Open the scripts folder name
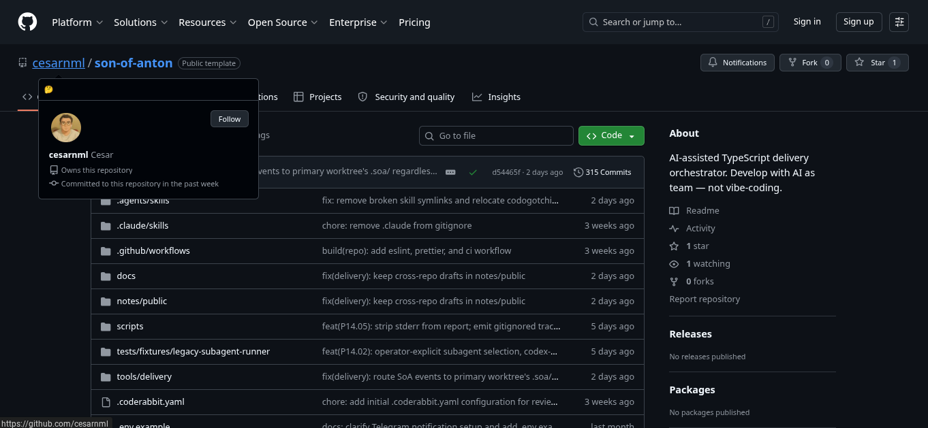928x428 pixels. click(x=130, y=326)
